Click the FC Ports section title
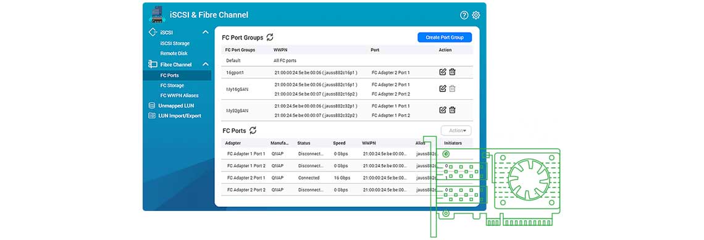Screen dimensions: 704x240 234,131
